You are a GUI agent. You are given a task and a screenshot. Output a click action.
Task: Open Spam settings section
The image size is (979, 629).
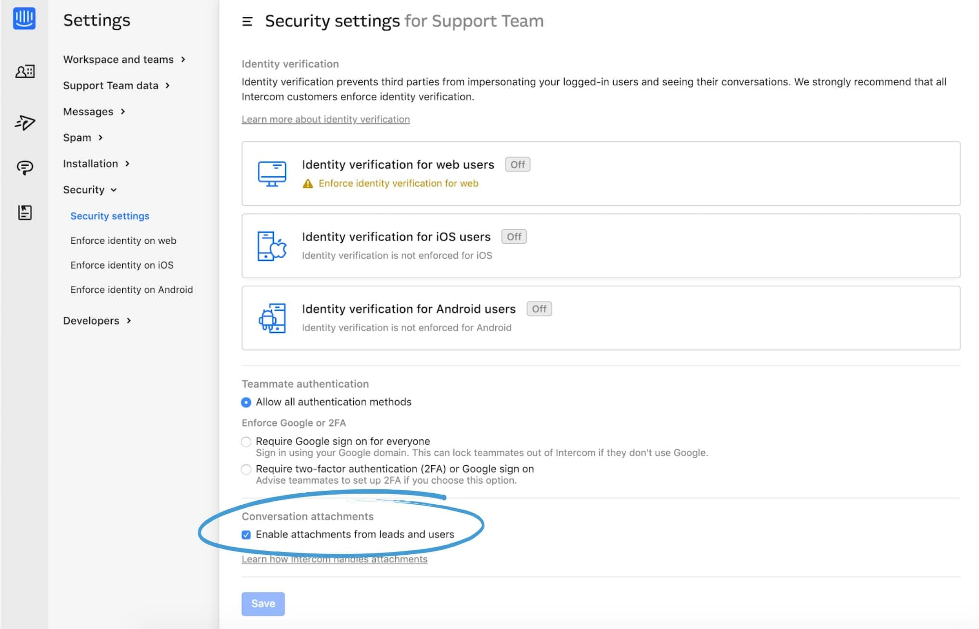(77, 138)
